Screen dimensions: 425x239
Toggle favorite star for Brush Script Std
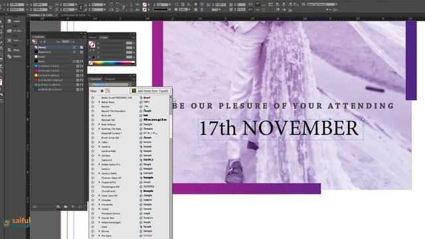(x=93, y=137)
